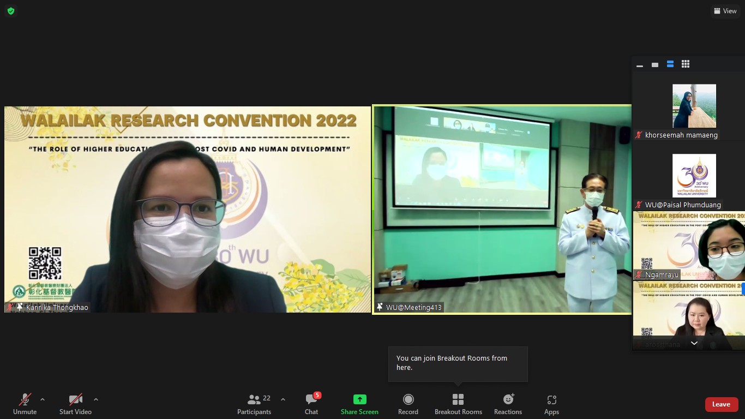The image size is (745, 419).
Task: Minimize the thumbnail panel to a bar
Action: [640, 65]
